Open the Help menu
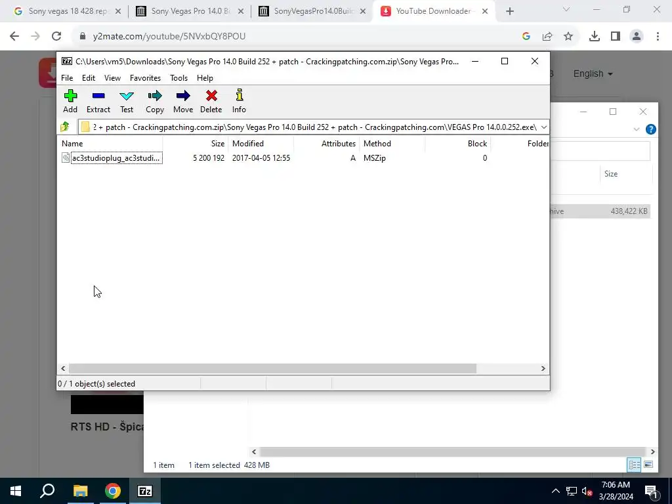 pyautogui.click(x=205, y=78)
